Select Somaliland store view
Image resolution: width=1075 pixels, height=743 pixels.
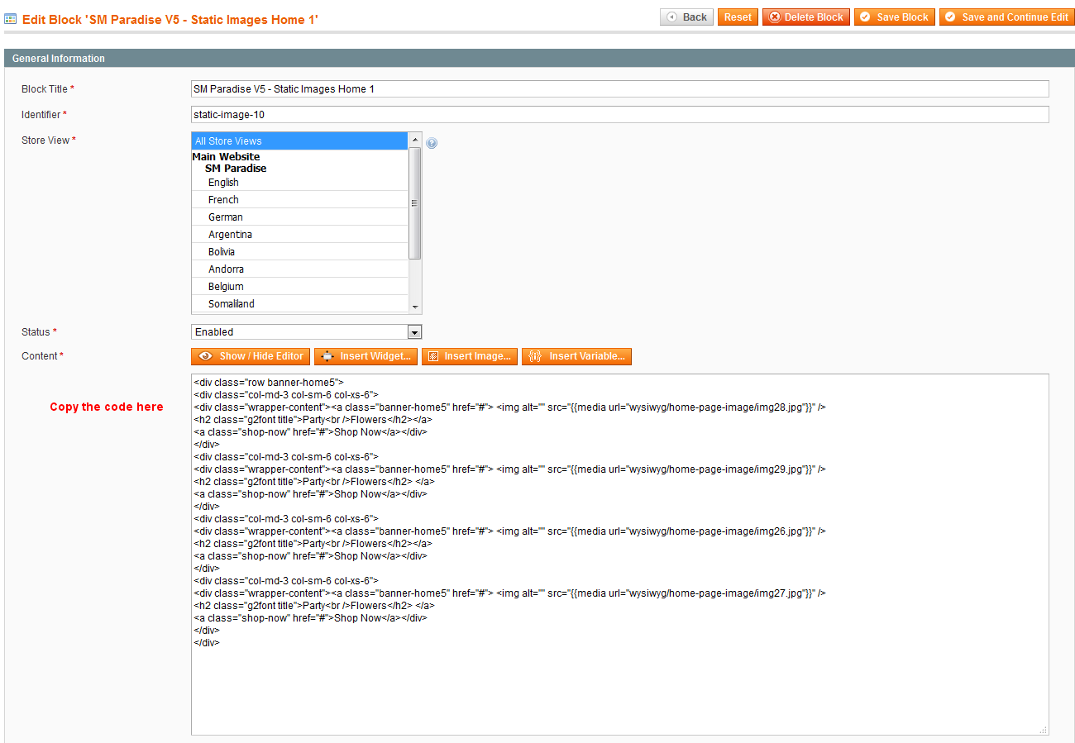300,304
